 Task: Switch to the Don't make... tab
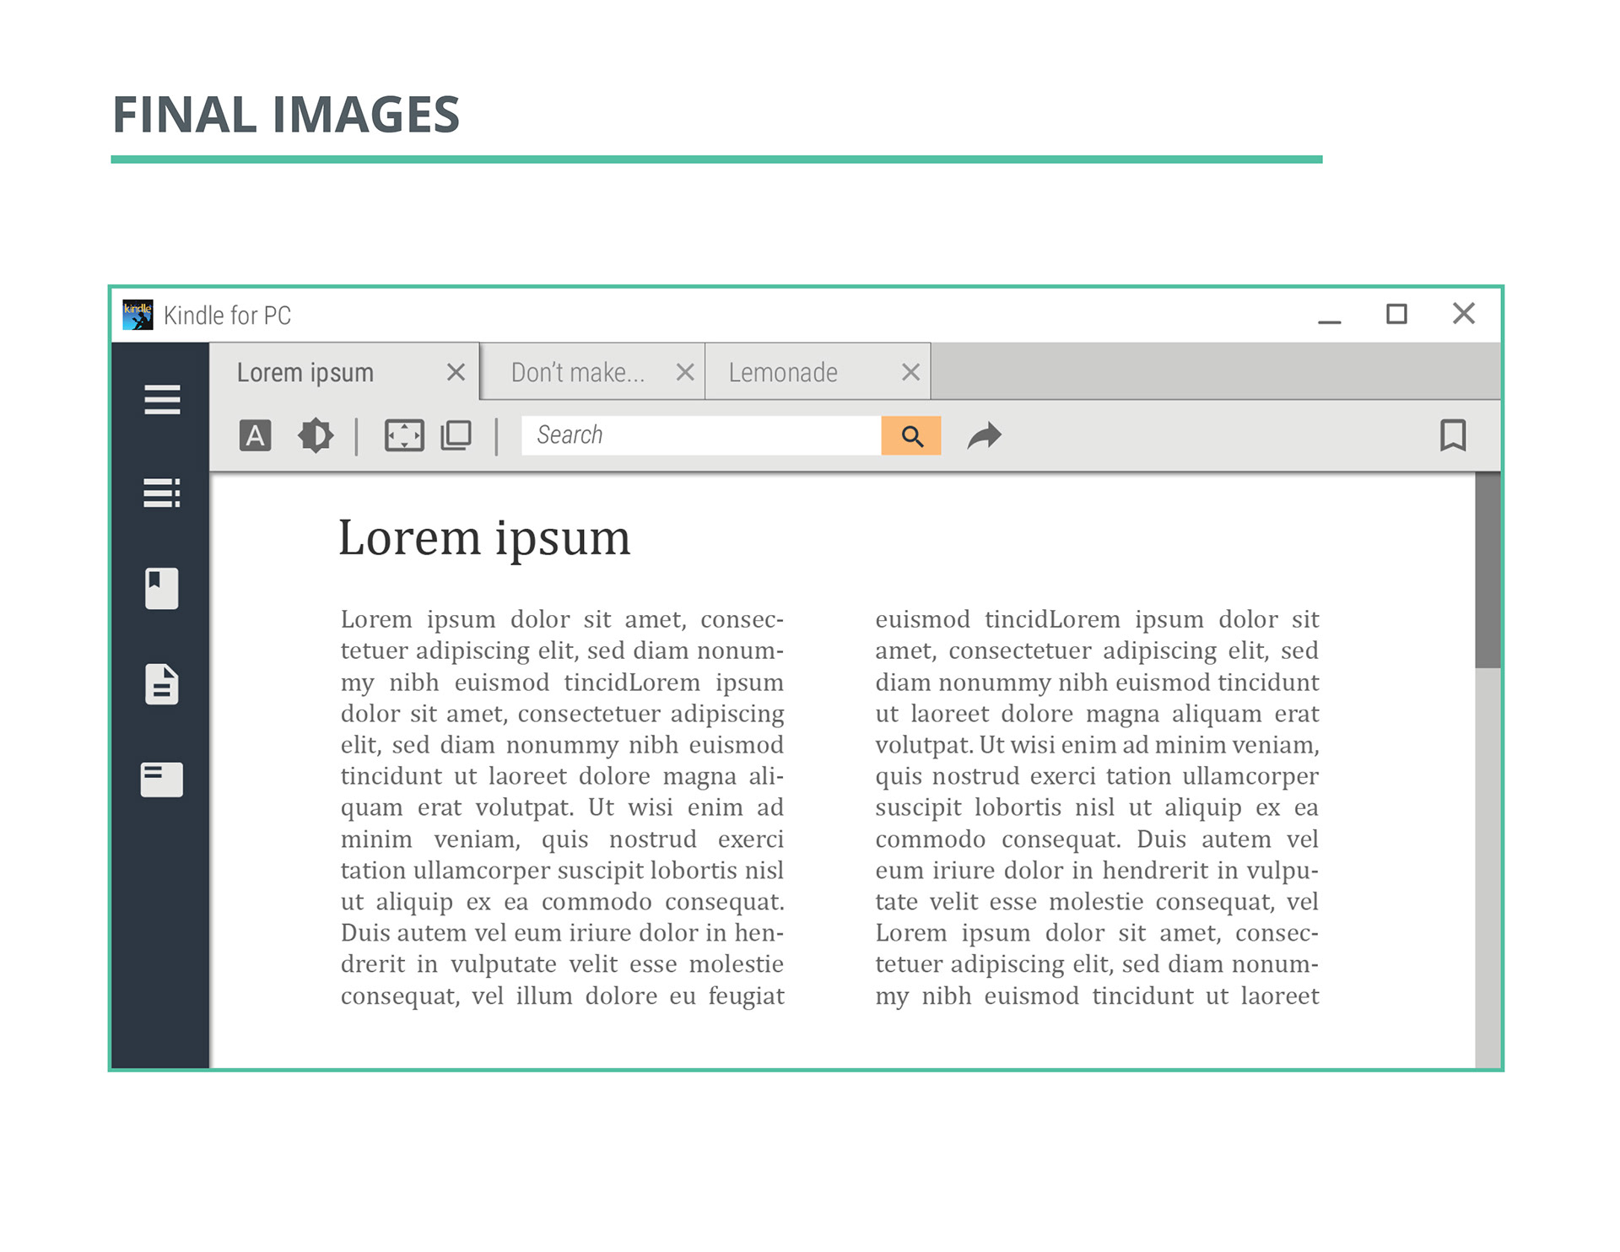coord(578,372)
